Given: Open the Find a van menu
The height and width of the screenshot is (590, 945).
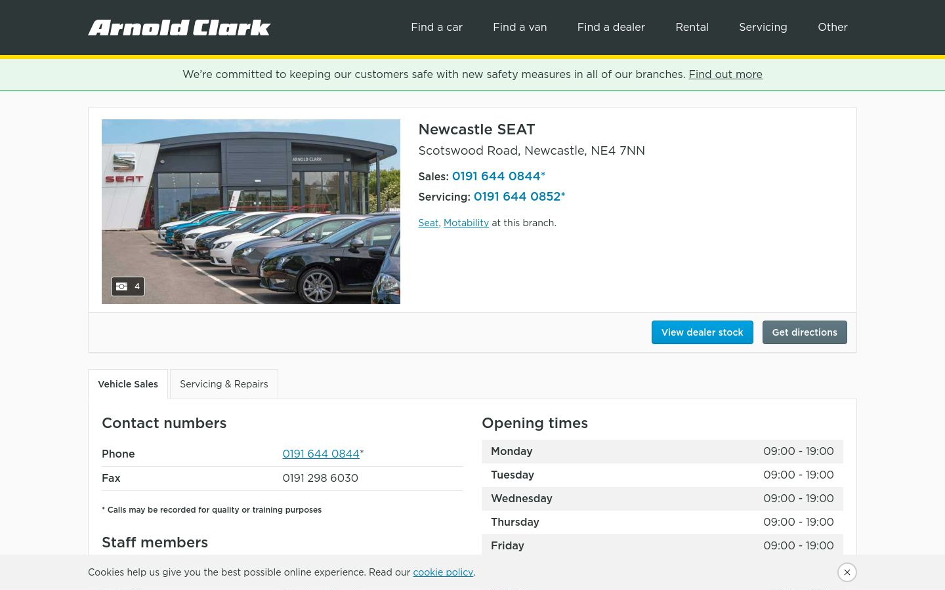Looking at the screenshot, I should tap(520, 27).
